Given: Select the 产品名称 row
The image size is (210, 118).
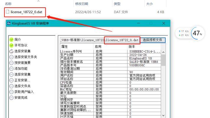Looking at the screenshot, I should tap(110, 58).
